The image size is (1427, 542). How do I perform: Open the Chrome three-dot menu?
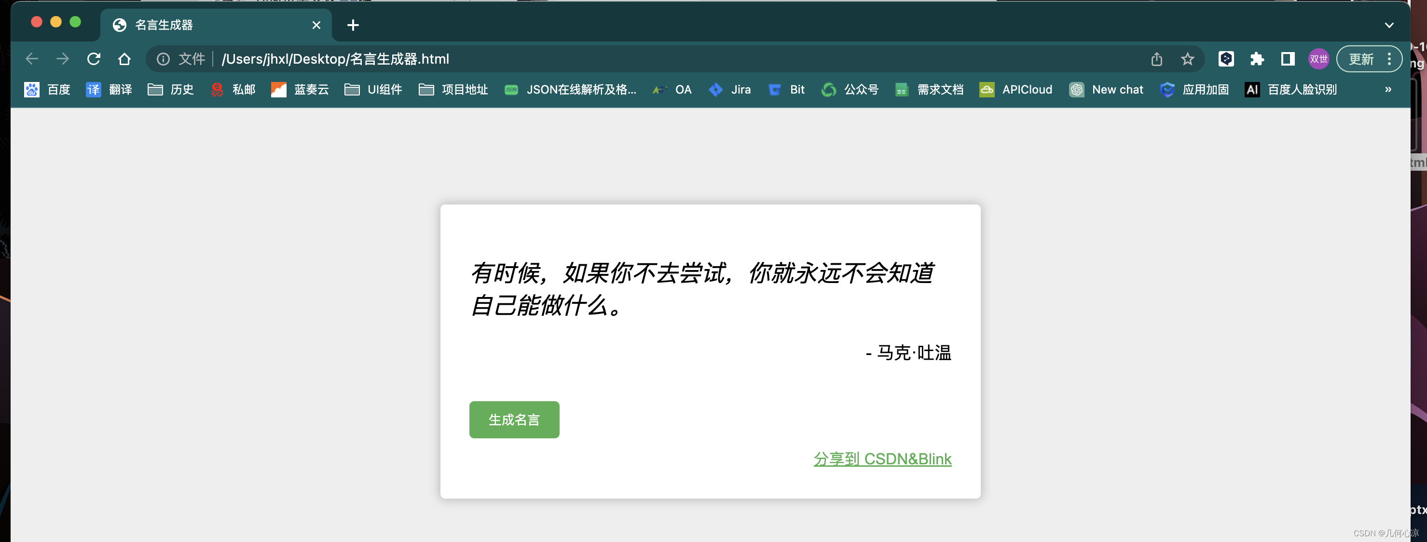tap(1389, 59)
